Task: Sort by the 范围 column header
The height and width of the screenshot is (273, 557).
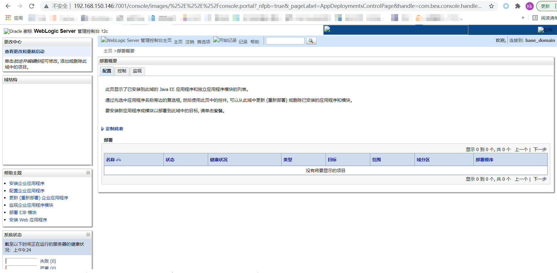Action: [x=376, y=160]
